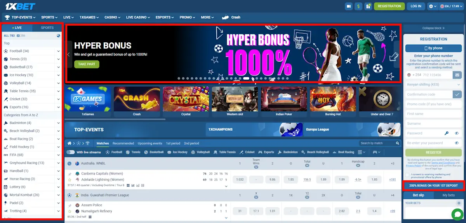The image size is (466, 223).
Task: Filter matches by Badminton icon
Action: click(287, 152)
